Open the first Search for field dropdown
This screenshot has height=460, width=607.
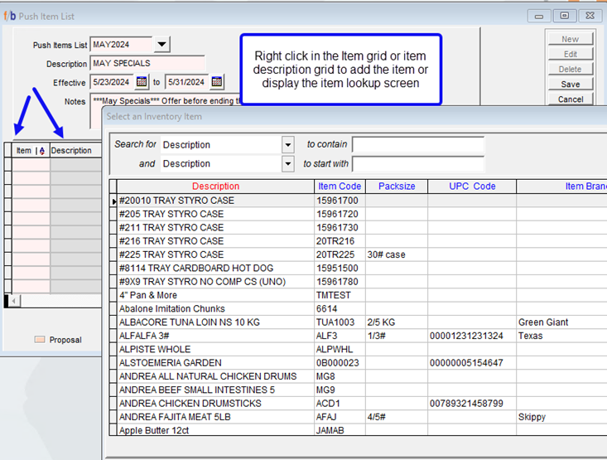click(x=287, y=145)
